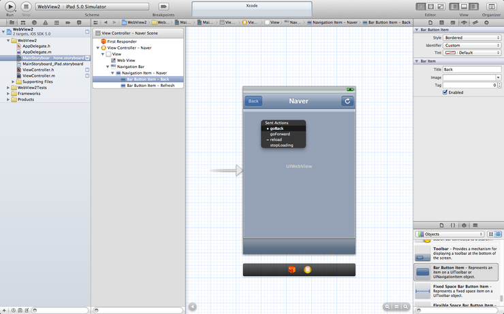Screen dimensions: 504x314
Task: Expand the WebView2Tests group
Action: click(8, 88)
